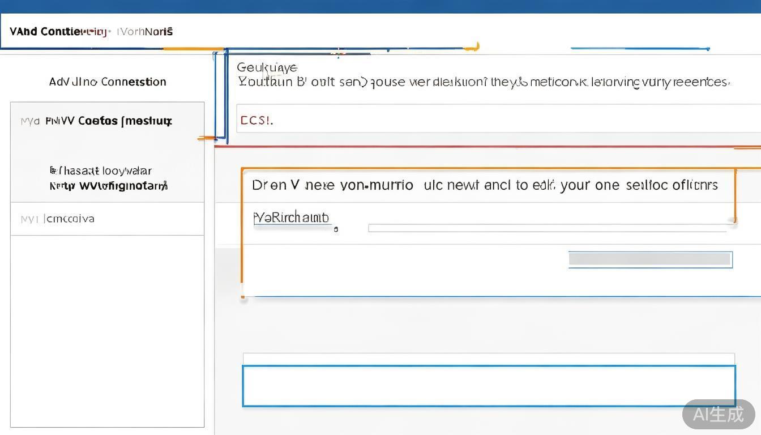761x435 pixels.
Task: Focus the input field showing 'ECSI.'
Action: (x=498, y=119)
